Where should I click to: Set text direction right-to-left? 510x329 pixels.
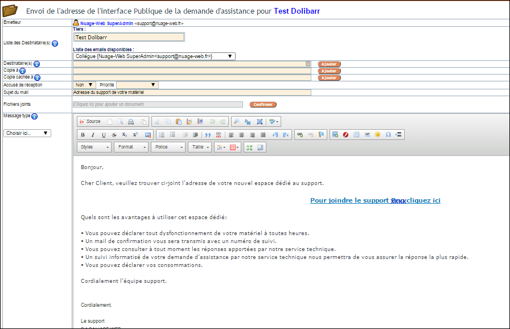286,134
